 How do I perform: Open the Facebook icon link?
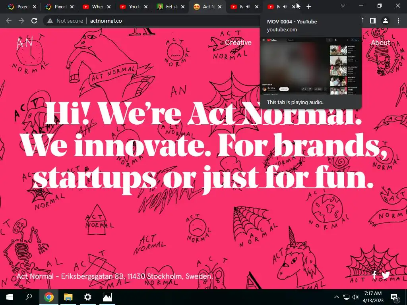point(374,275)
